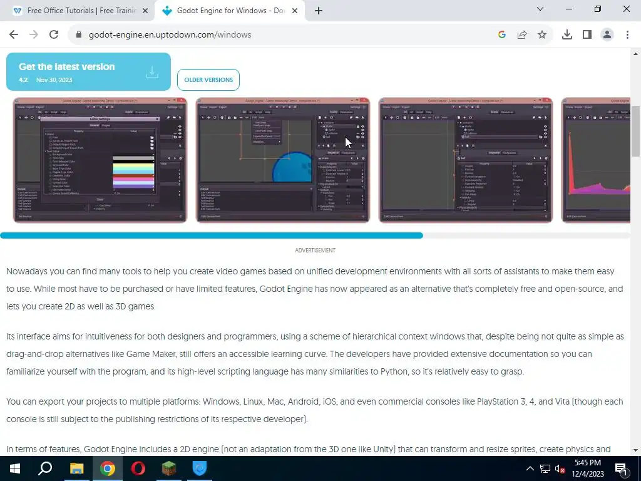
Task: Download via Get the latest version
Action: point(88,71)
